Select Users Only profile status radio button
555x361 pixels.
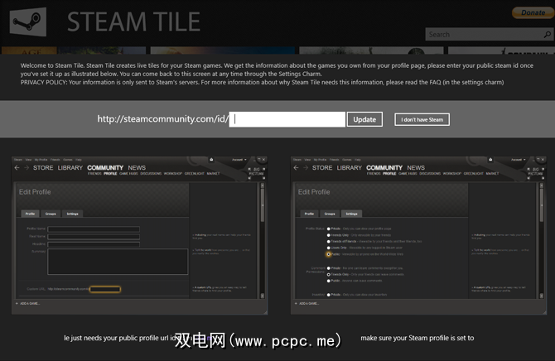pyautogui.click(x=329, y=248)
